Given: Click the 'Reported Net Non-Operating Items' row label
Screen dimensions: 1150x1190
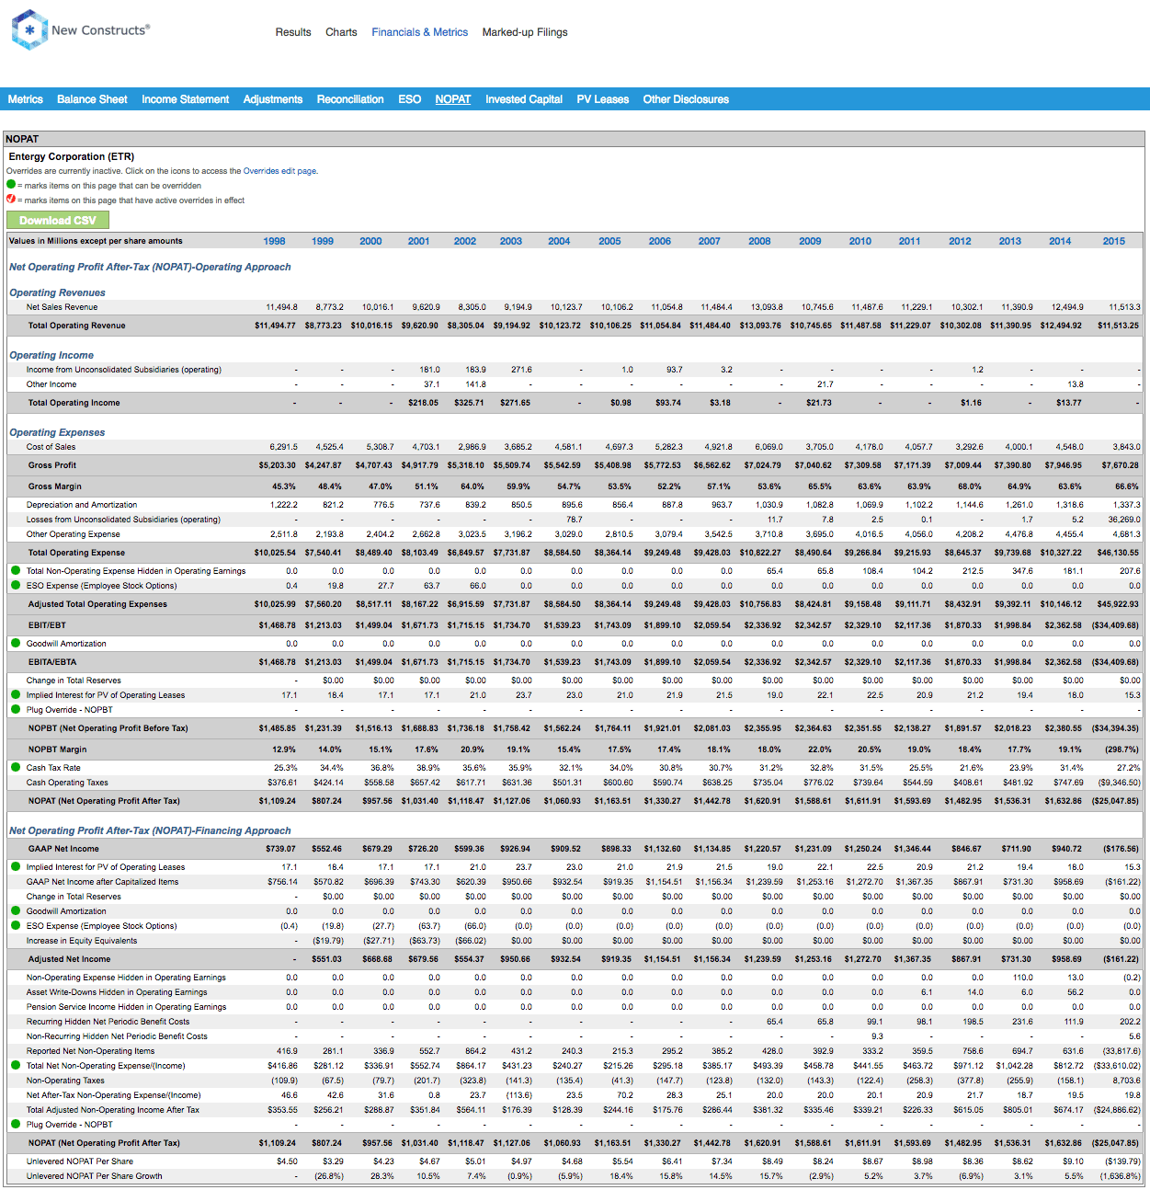Looking at the screenshot, I should click(90, 1051).
